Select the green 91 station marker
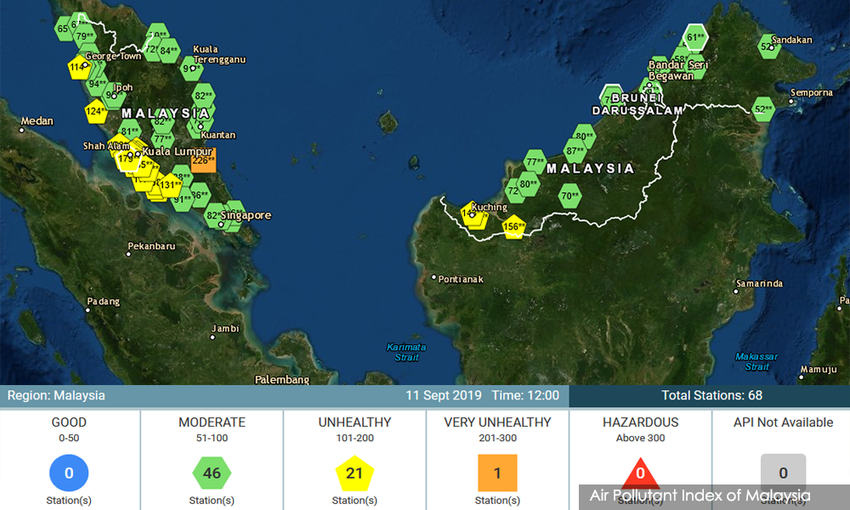850x510 pixels. (x=182, y=200)
